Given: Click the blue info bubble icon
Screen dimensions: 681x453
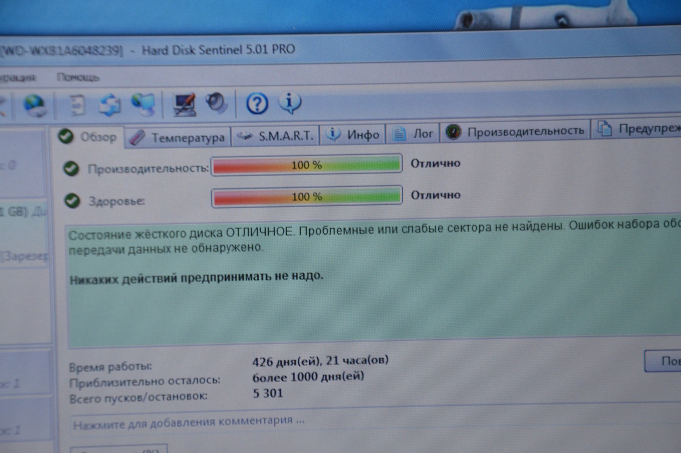Looking at the screenshot, I should coord(290,103).
